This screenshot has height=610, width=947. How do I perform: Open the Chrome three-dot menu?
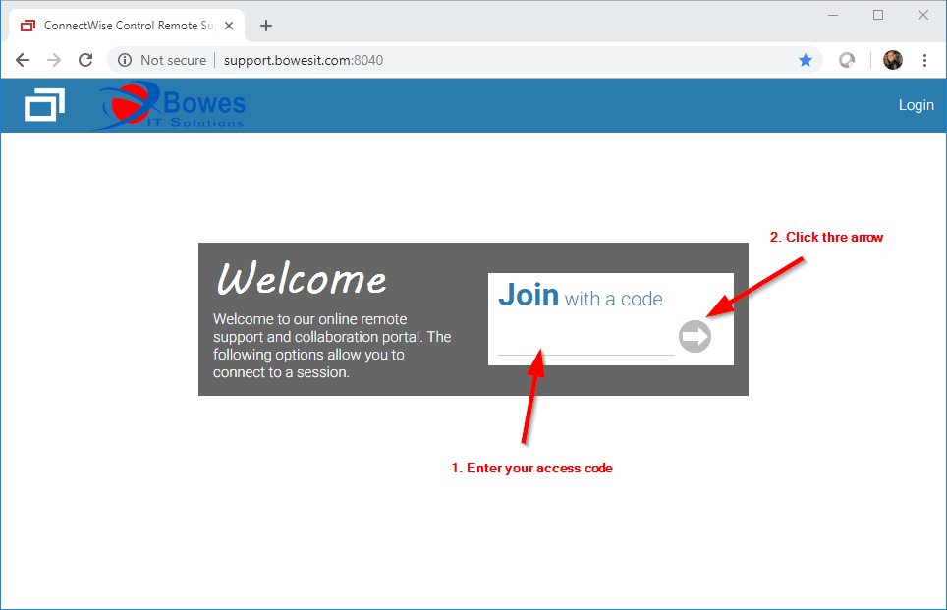(x=924, y=60)
